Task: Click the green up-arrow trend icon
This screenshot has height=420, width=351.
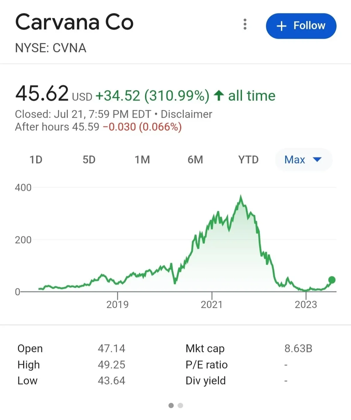Action: [x=219, y=95]
